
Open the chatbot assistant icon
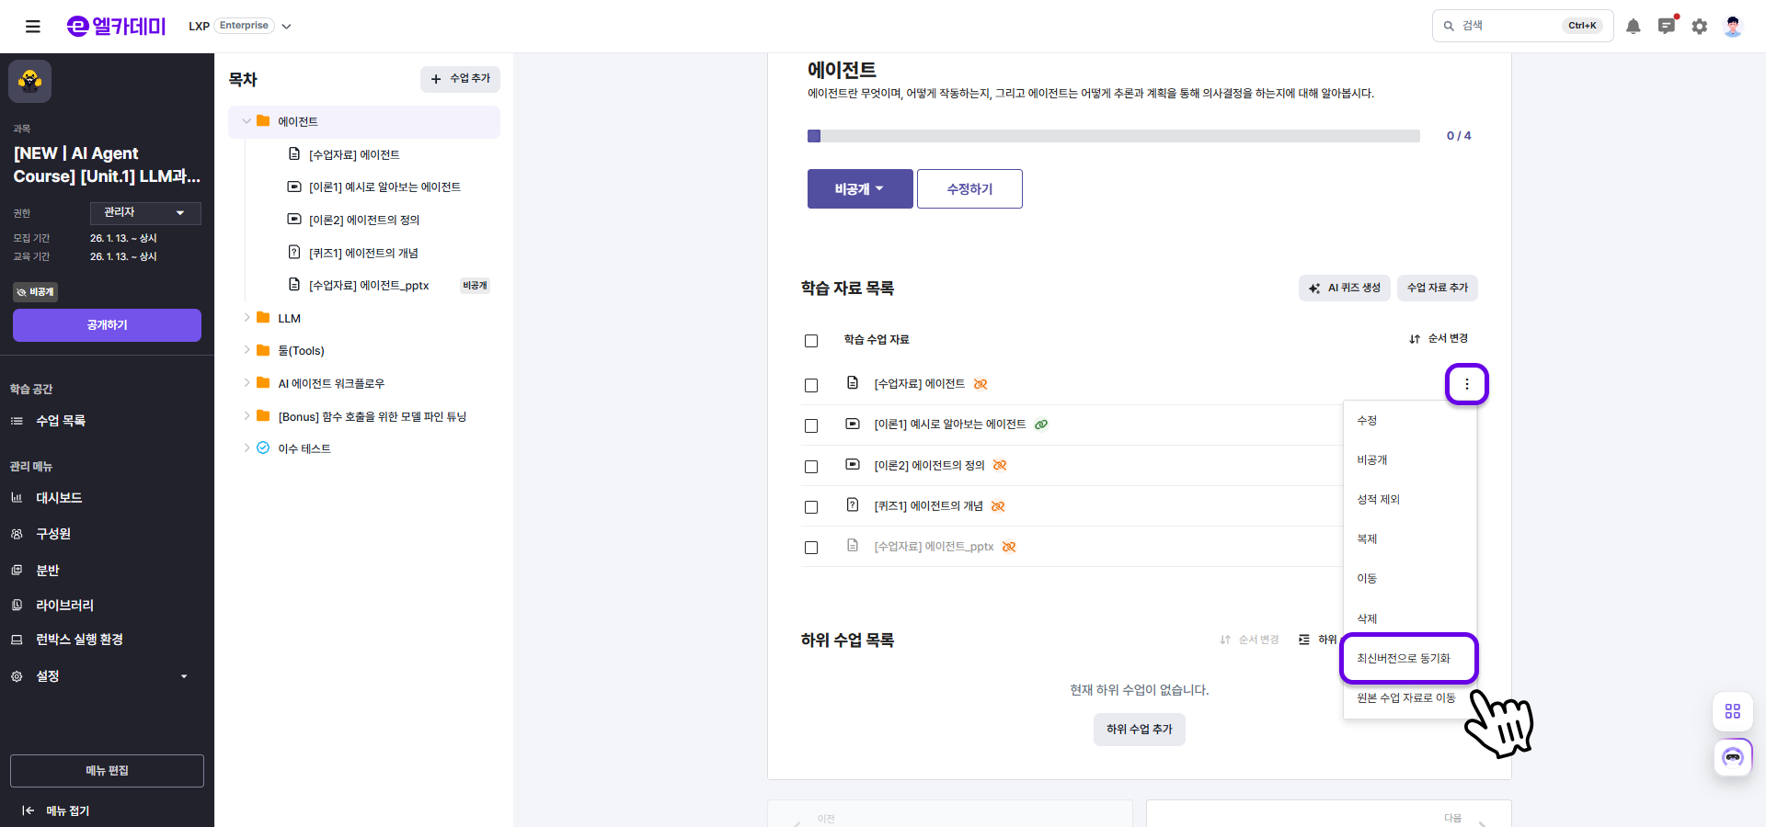click(1732, 757)
